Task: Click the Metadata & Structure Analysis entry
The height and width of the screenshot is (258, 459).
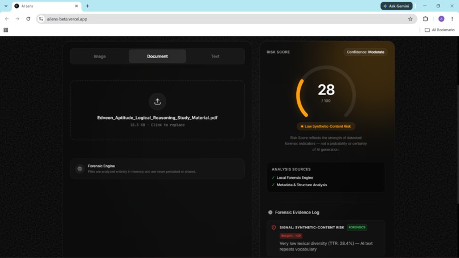Action: coord(299,185)
